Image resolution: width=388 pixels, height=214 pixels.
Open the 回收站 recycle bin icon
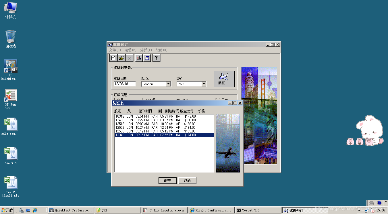[x=11, y=39]
